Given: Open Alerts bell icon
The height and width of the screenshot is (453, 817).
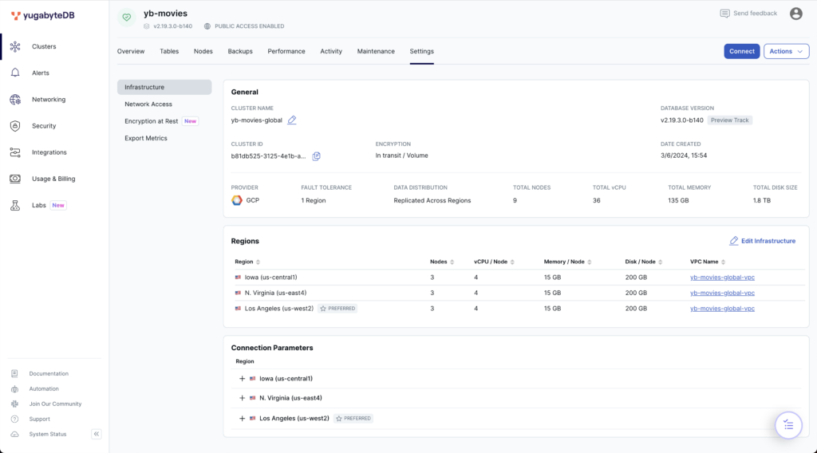Looking at the screenshot, I should click(x=15, y=73).
